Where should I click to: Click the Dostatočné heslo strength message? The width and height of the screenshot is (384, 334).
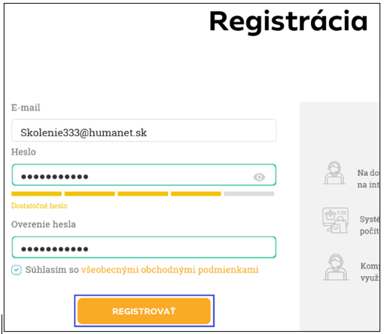pyautogui.click(x=39, y=206)
